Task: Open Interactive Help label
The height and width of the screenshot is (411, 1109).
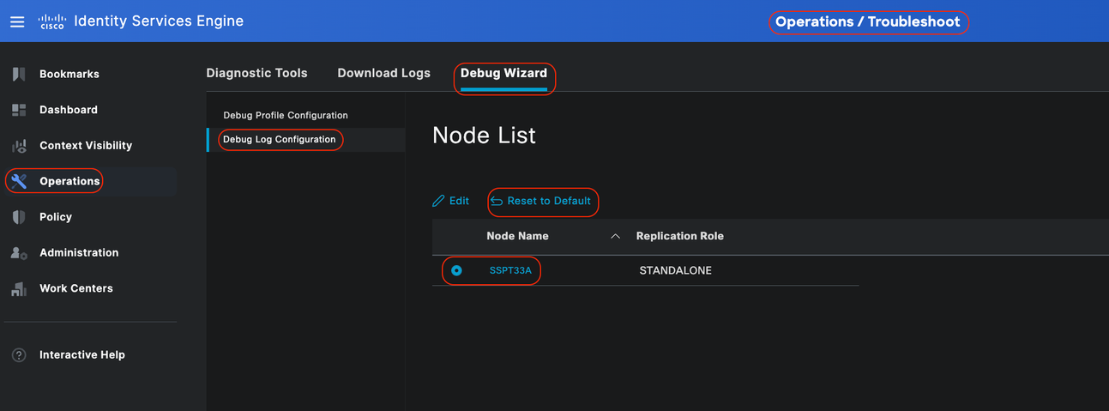Action: click(82, 354)
